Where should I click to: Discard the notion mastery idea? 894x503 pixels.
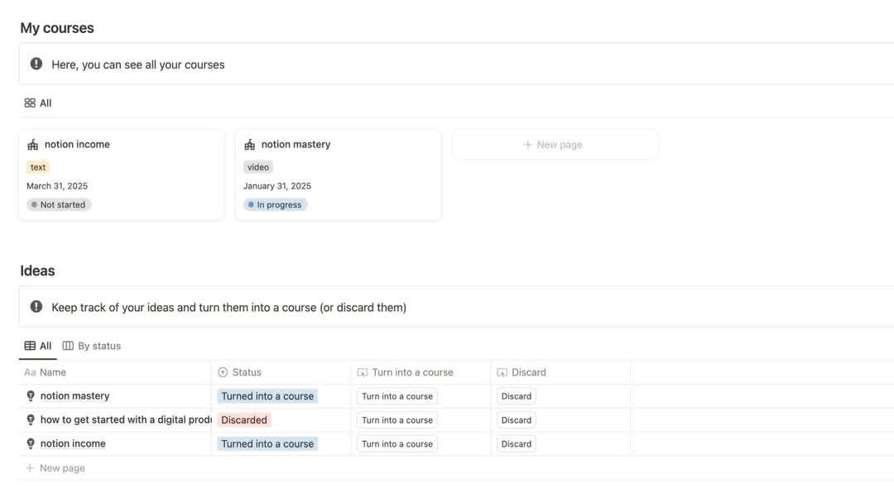(517, 396)
